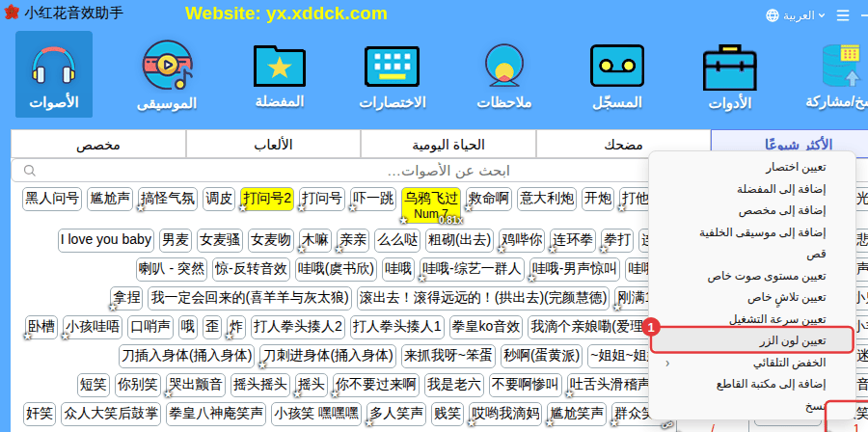Viewport: 868px width, 432px height.
Task: Select إضافة إلى المفضلة menu entry
Action: [x=751, y=189]
